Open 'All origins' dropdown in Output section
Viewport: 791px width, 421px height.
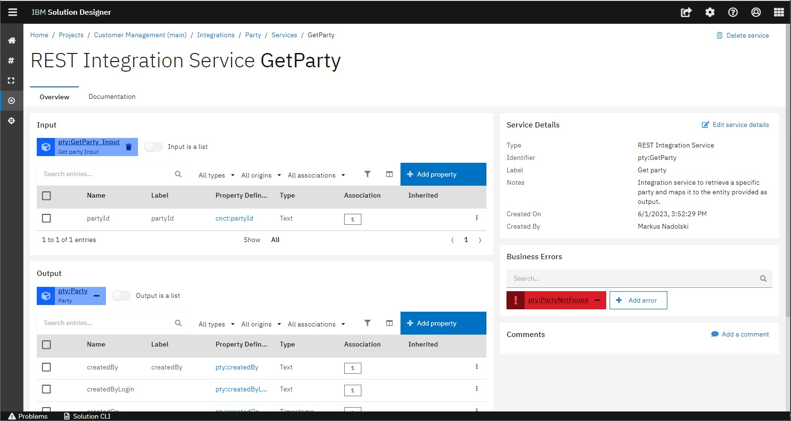(261, 324)
